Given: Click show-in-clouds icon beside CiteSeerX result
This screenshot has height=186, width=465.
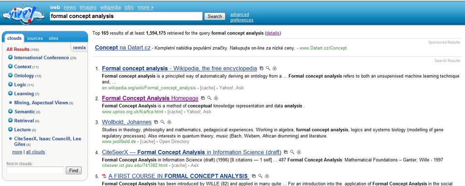Looking at the screenshot, I should tap(299, 152).
